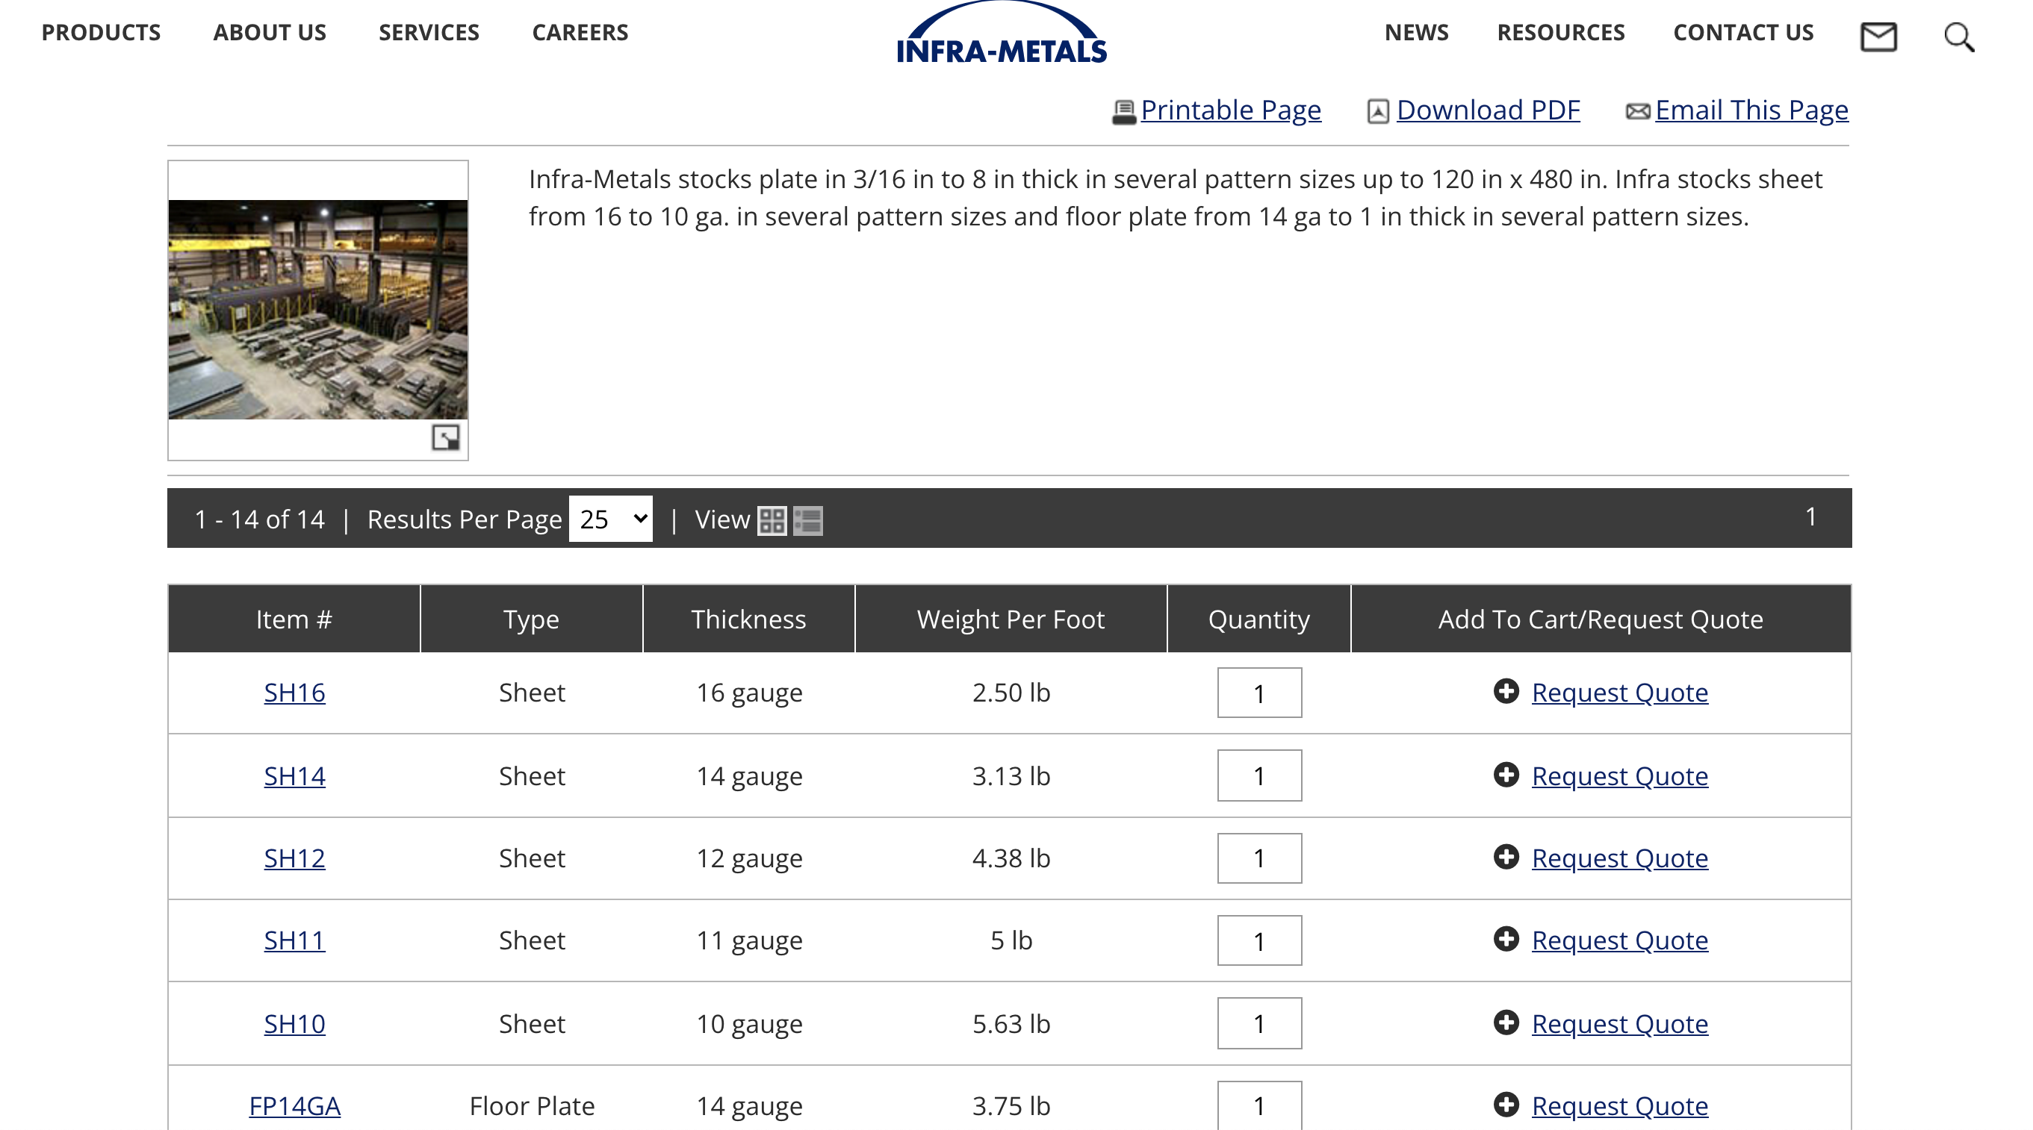
Task: Open the FP14GA floor plate link
Action: 294,1105
